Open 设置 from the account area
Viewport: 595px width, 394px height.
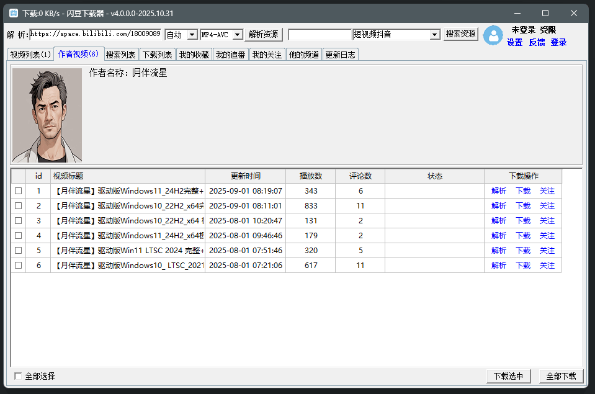(516, 42)
